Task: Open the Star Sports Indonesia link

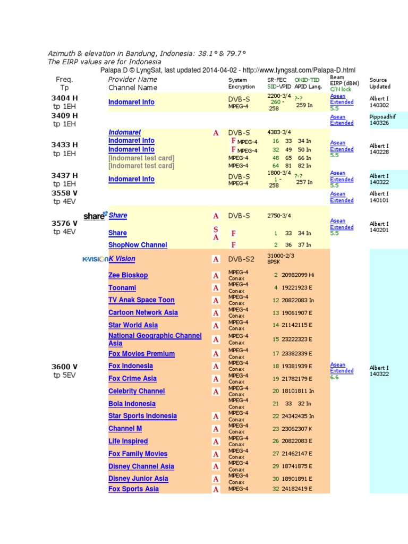Action: pyautogui.click(x=142, y=416)
